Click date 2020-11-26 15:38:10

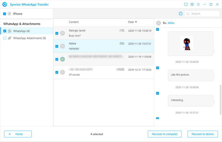(x=140, y=31)
